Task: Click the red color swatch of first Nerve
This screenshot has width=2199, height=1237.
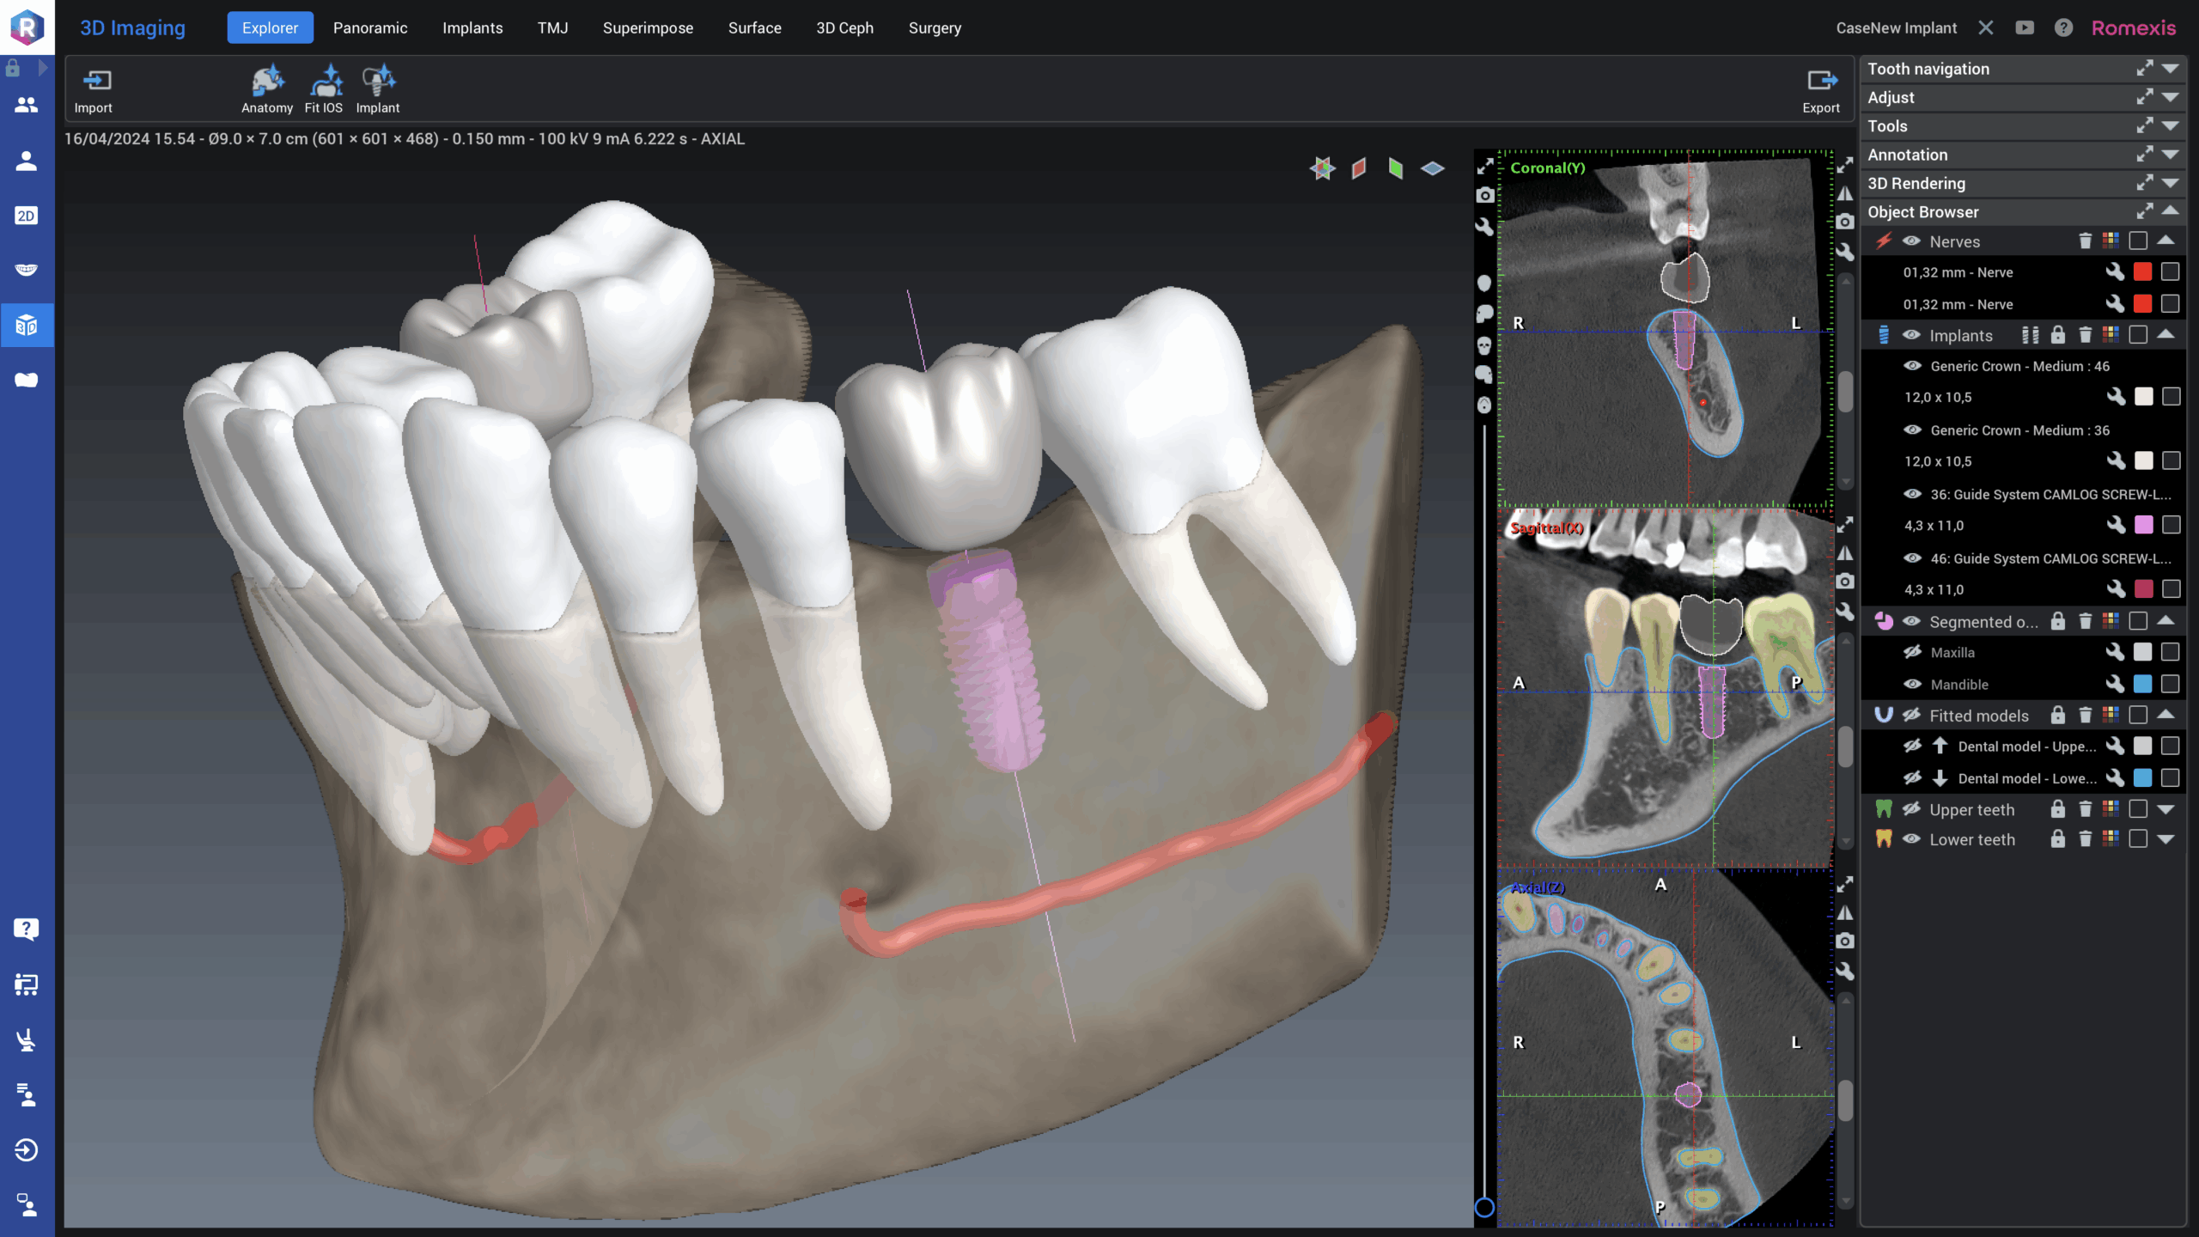Action: coord(2142,272)
